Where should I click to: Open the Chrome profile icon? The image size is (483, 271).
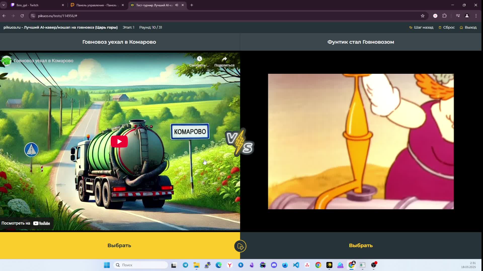tap(467, 16)
